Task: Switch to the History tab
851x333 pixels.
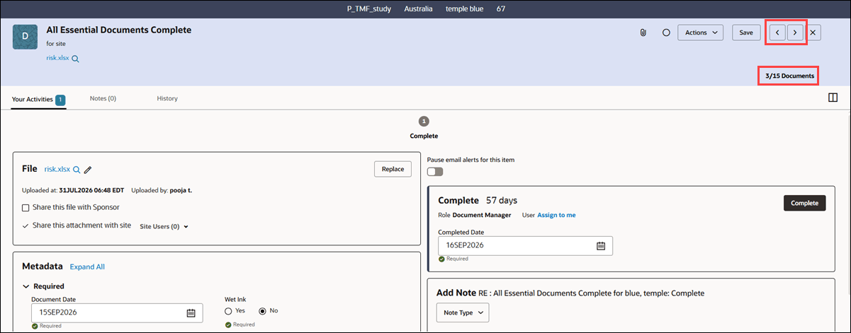Action: click(167, 98)
